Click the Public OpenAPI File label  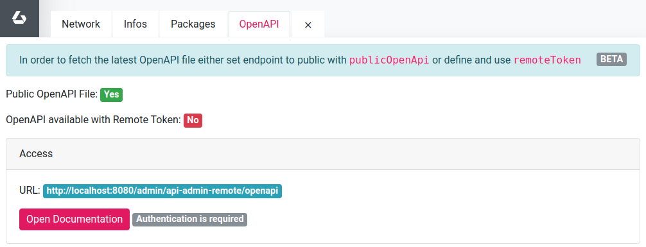tap(52, 94)
